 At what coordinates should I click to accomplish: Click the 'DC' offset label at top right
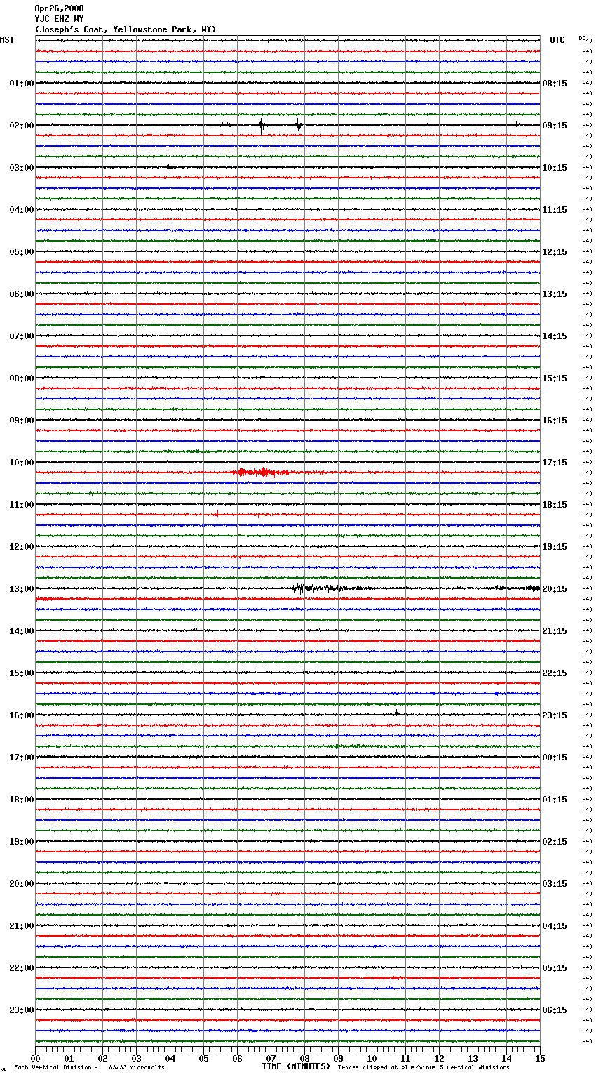click(583, 38)
